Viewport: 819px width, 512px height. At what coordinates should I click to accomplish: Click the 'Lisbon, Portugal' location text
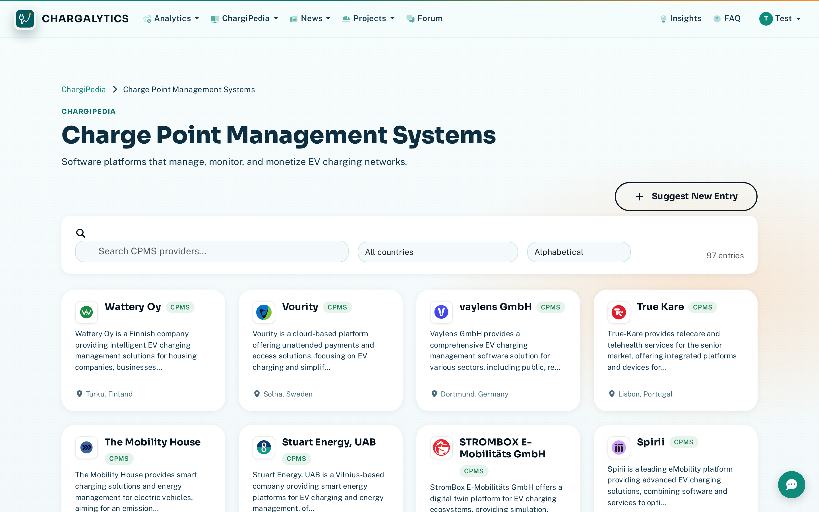(x=645, y=394)
